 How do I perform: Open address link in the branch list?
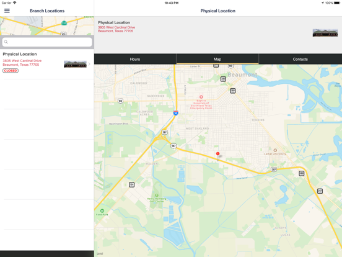[22, 63]
